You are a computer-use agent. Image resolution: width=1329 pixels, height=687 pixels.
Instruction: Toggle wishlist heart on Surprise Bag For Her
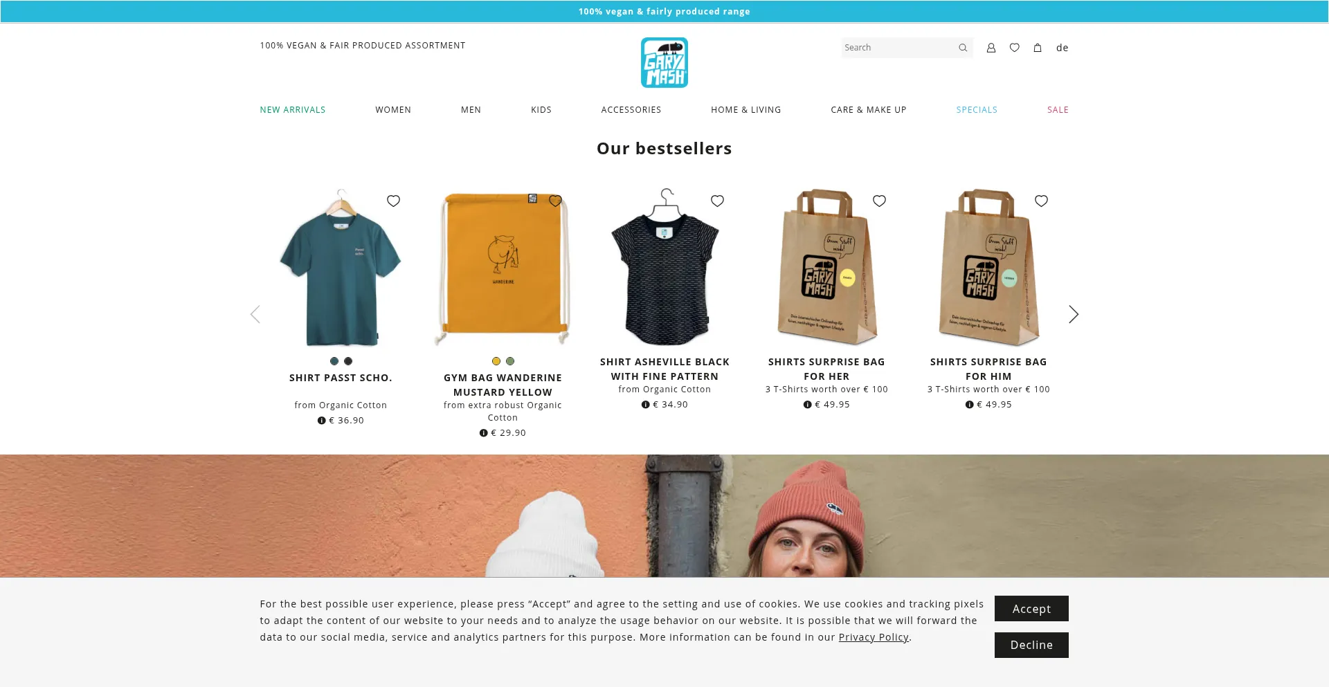click(x=879, y=201)
